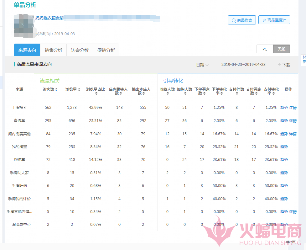Sort by 浏览量占比 column arrows
This screenshot has width=306, height=250.
coord(96,93)
